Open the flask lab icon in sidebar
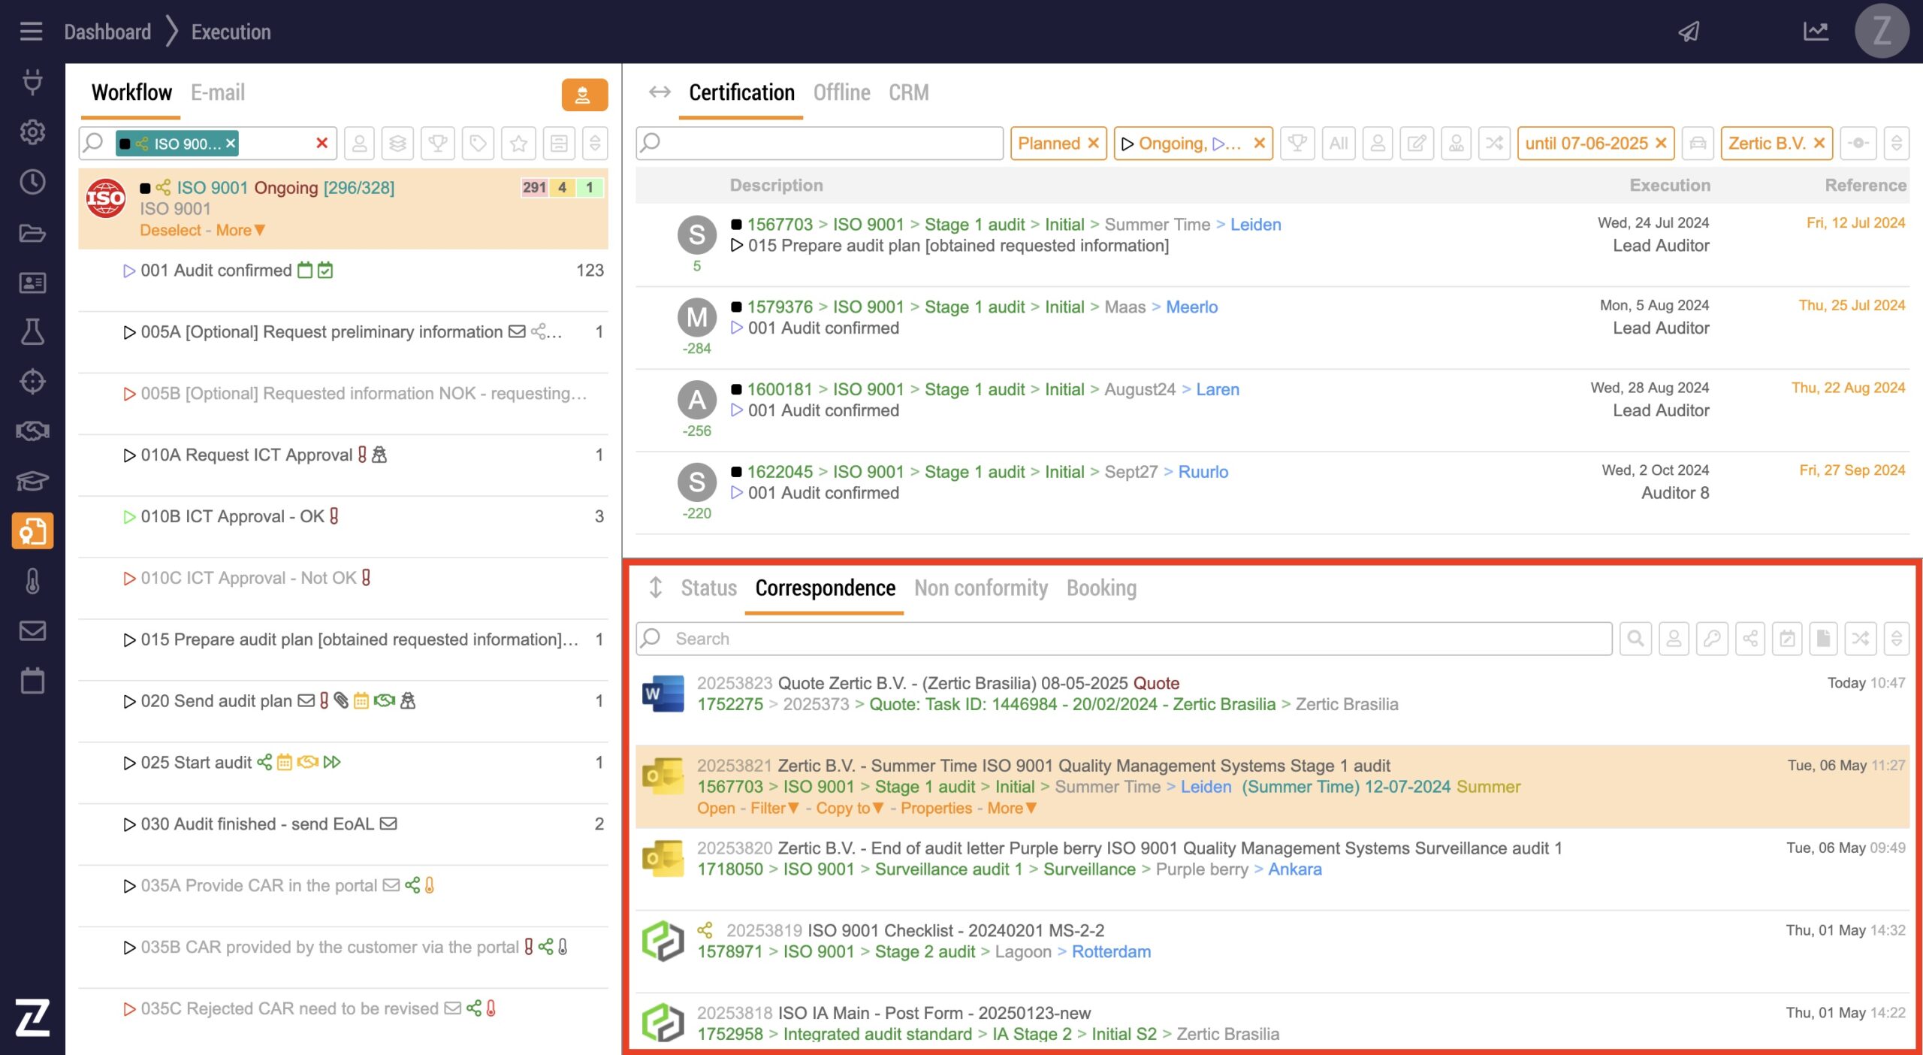Image resolution: width=1923 pixels, height=1055 pixels. point(32,331)
